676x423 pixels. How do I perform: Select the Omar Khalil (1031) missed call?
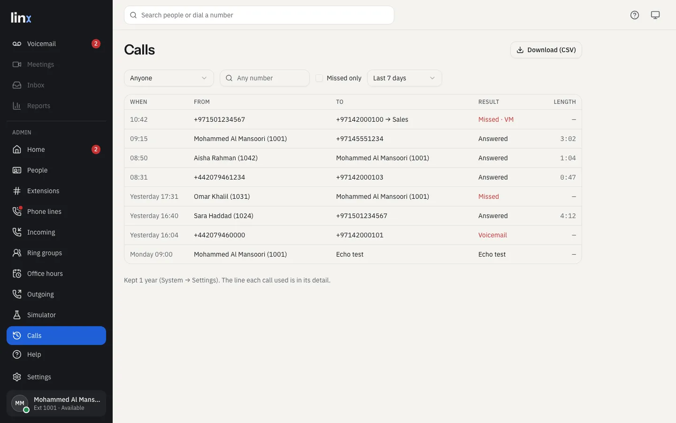(353, 196)
